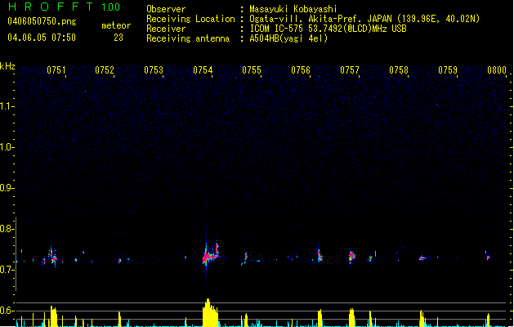Select the file name 0406050750.png
Viewport: 514px width, 327px height.
pos(42,21)
